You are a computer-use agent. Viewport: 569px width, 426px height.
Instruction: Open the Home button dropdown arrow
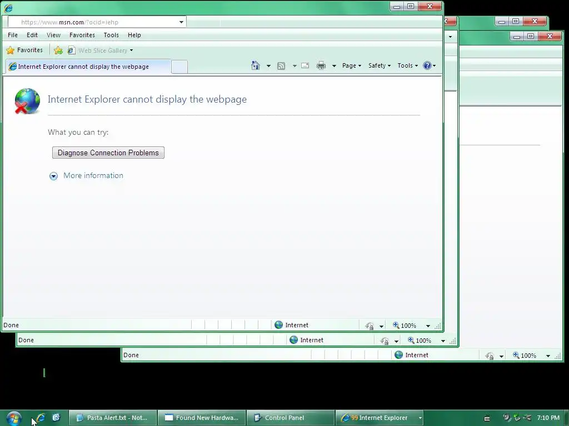tap(268, 66)
